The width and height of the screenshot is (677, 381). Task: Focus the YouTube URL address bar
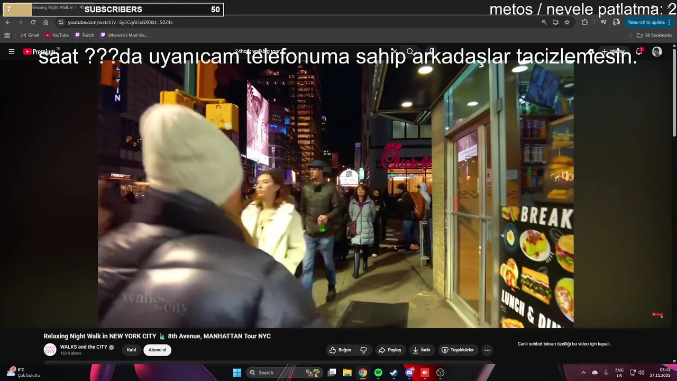(301, 22)
